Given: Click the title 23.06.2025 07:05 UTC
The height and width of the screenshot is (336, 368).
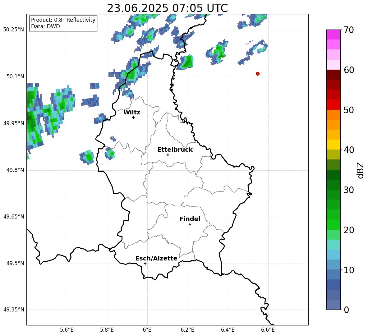Looking at the screenshot, I should click(x=167, y=8).
